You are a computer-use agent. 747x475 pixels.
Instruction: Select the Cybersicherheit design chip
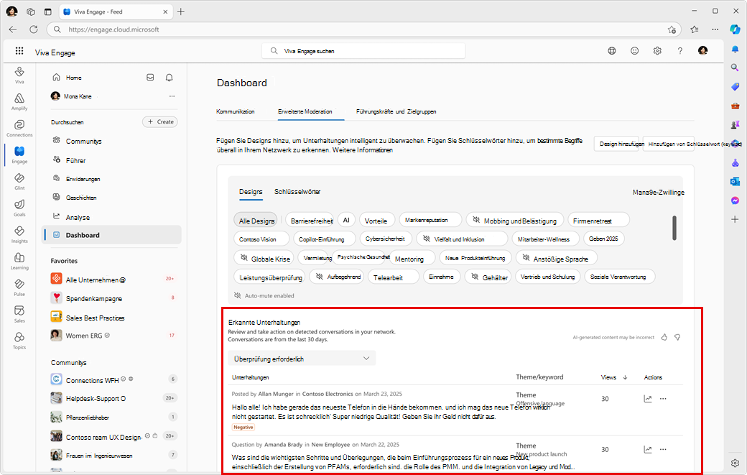[385, 239]
